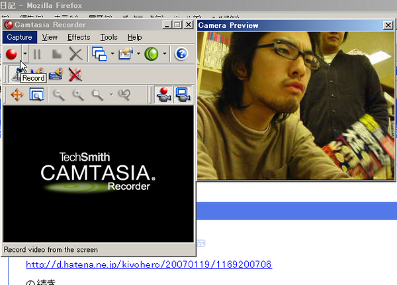Click the status text 'Record video from the screen'
Screen dimensions: 397x285
(51, 250)
